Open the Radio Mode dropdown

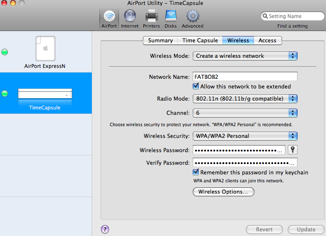[x=245, y=99]
